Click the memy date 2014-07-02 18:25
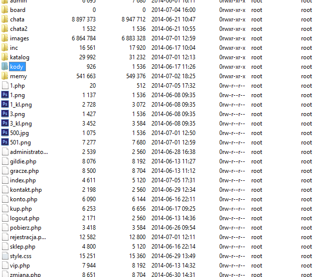The image size is (316, 277). 173,76
